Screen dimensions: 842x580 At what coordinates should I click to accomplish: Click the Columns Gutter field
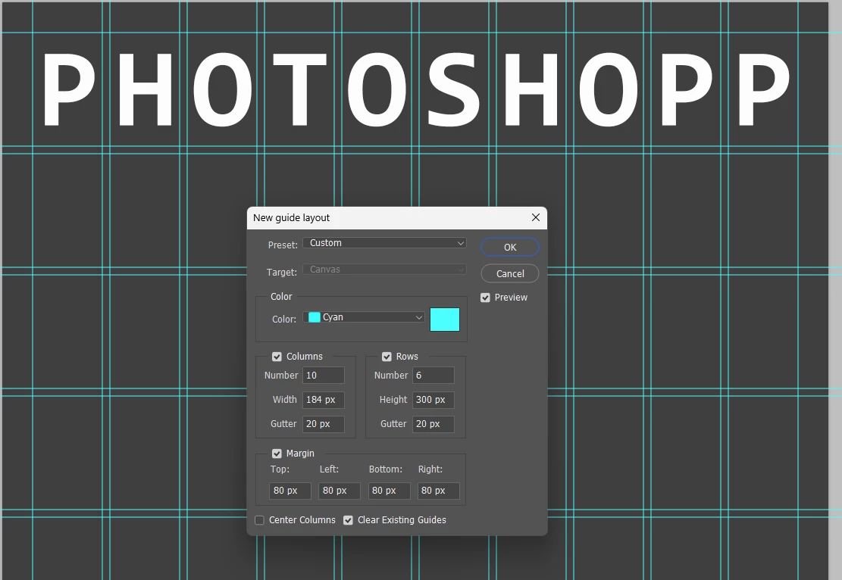pyautogui.click(x=324, y=424)
